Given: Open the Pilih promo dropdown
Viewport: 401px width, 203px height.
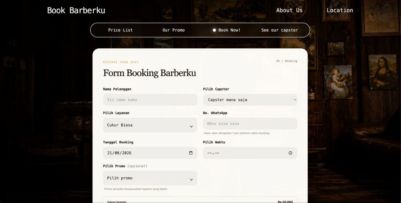Looking at the screenshot, I should click(150, 178).
